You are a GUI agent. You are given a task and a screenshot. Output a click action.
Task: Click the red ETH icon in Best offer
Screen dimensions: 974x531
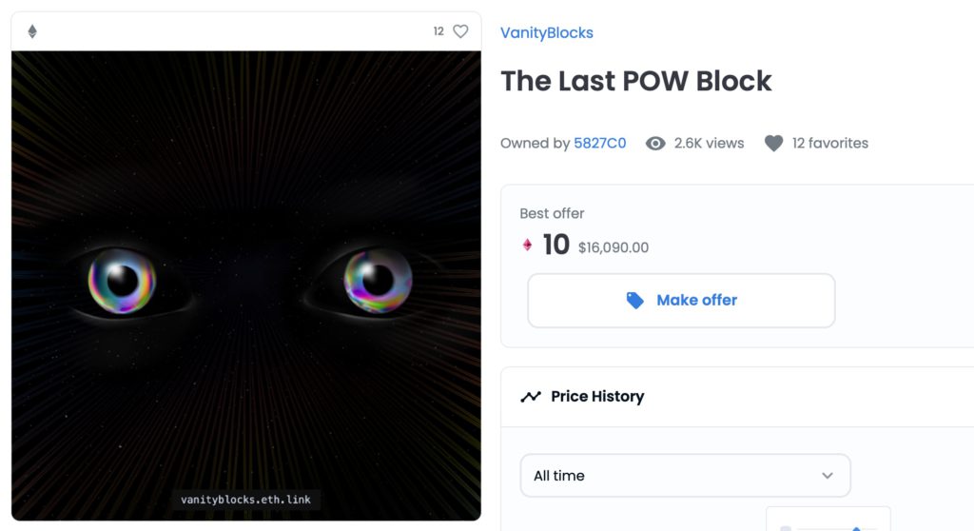528,246
